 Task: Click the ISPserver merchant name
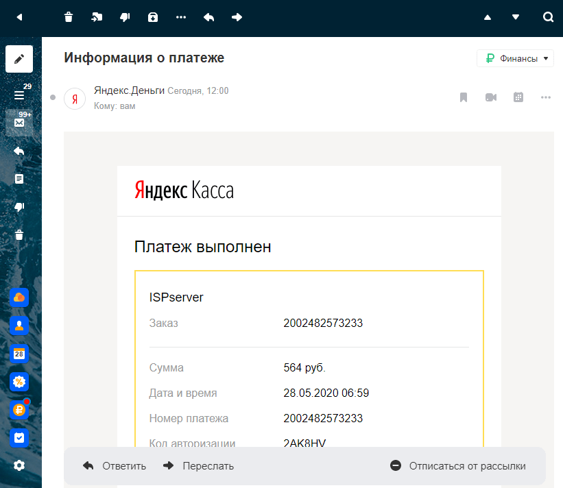point(176,297)
